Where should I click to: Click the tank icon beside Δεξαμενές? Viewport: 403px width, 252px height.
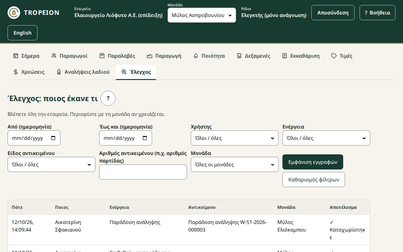(x=239, y=56)
